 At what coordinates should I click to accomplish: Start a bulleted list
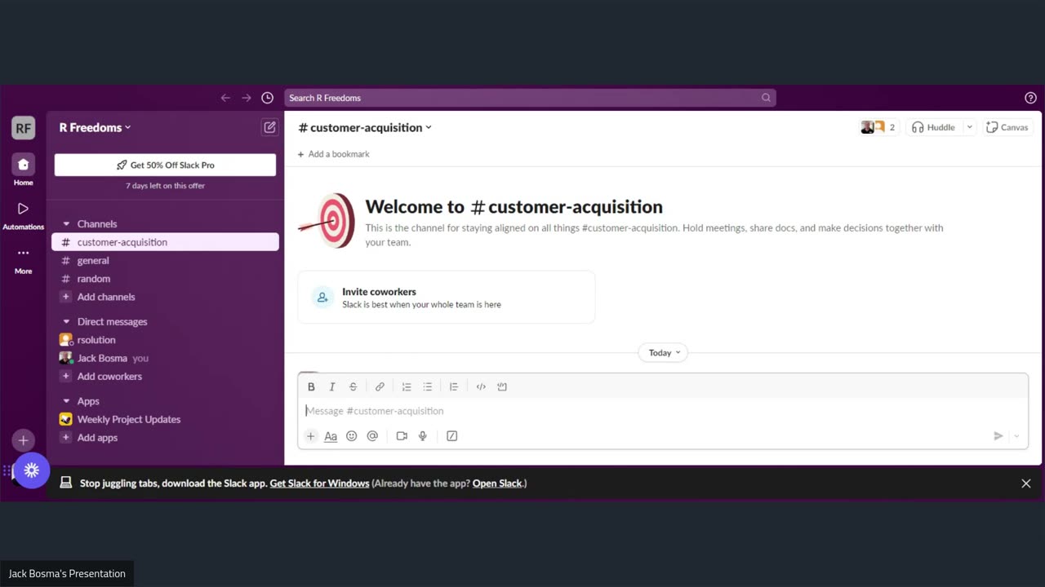(x=427, y=386)
